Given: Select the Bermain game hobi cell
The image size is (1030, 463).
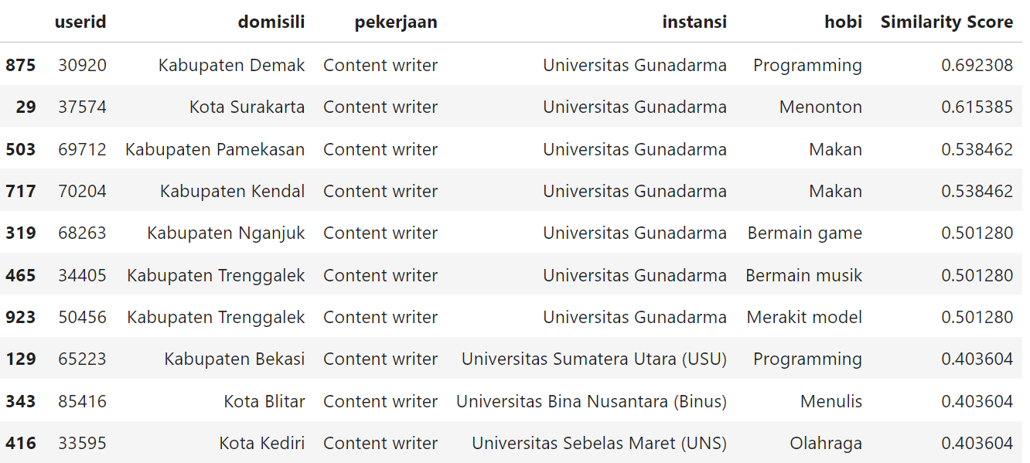Looking at the screenshot, I should coord(804,233).
